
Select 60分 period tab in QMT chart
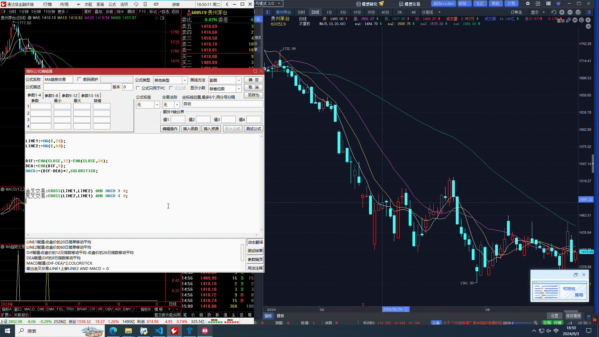coord(385,12)
